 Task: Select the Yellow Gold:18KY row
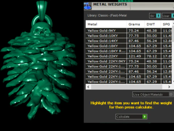(x=129, y=46)
